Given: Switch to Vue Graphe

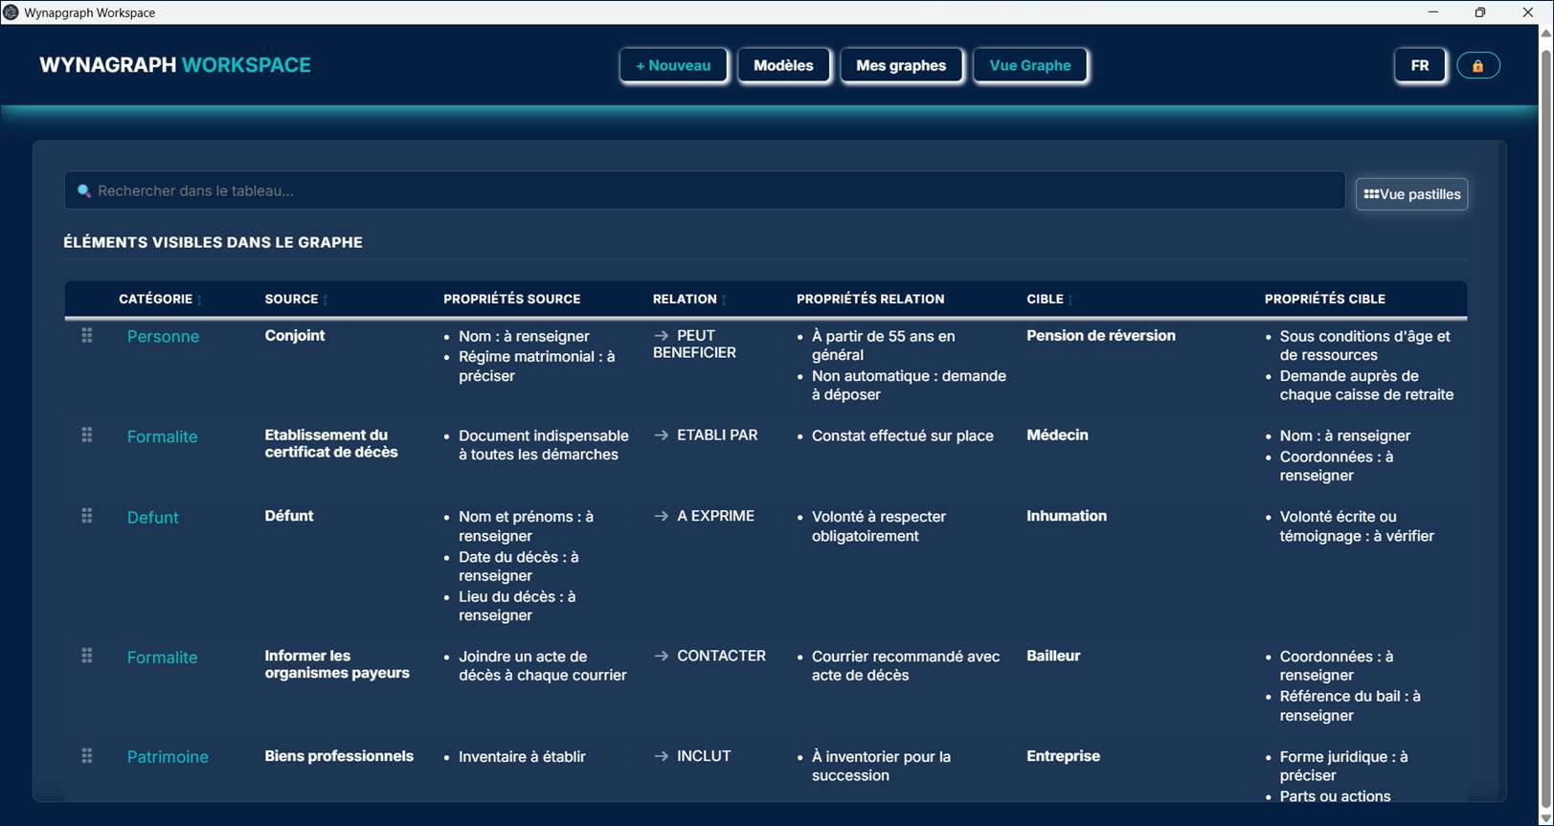Looking at the screenshot, I should [x=1030, y=66].
